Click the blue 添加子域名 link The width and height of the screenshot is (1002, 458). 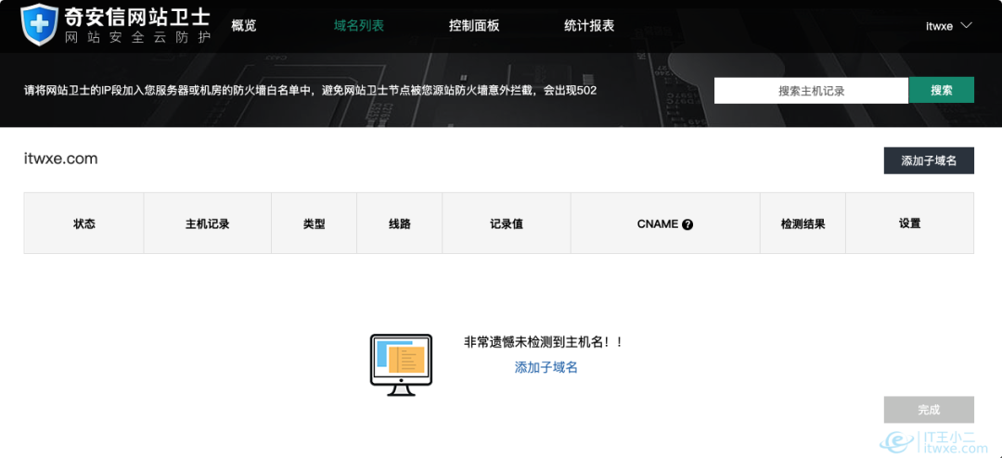point(546,367)
